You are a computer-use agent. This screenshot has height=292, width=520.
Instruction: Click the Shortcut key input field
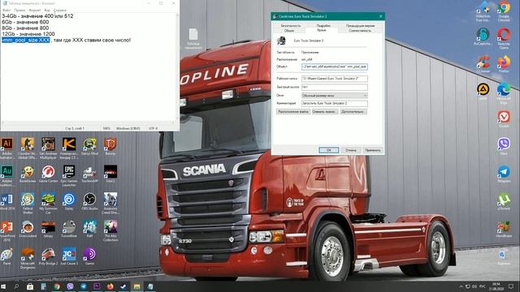334,87
